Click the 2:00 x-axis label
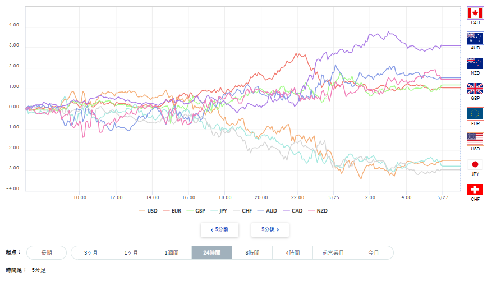The width and height of the screenshot is (492, 281). pos(370,197)
